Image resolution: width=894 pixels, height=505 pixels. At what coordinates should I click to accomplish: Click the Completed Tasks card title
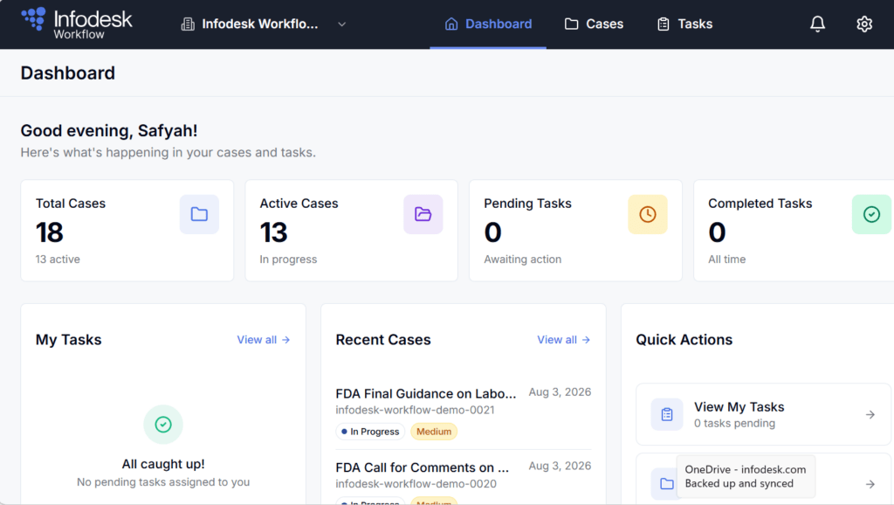click(x=760, y=204)
